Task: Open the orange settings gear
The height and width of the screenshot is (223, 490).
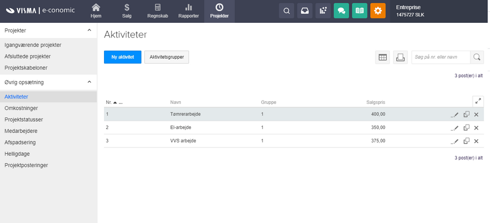Action: point(378,11)
